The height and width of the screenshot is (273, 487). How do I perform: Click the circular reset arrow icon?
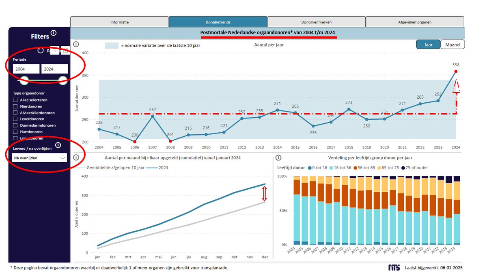tap(41, 51)
